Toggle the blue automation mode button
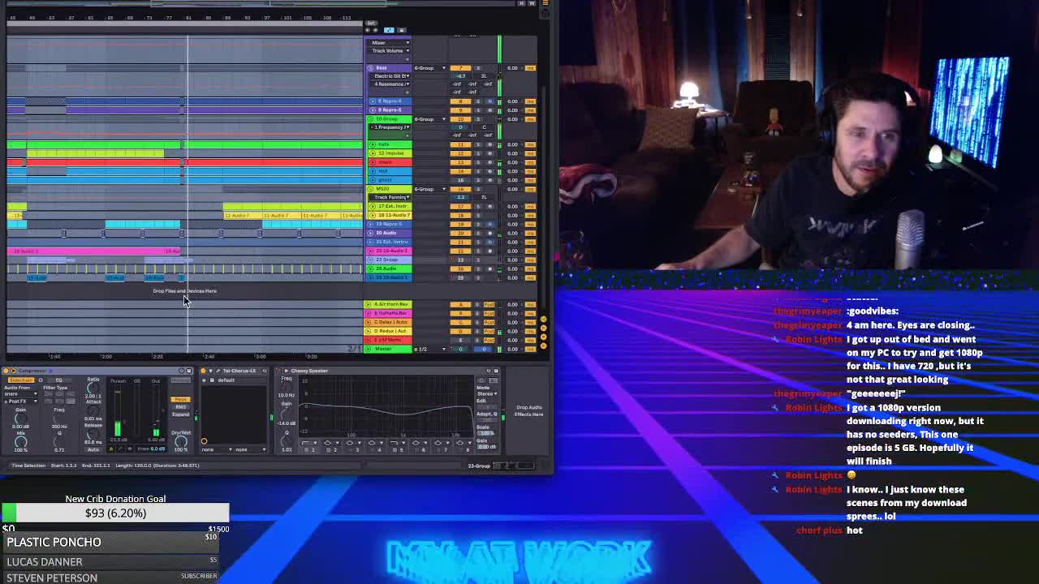1039x584 pixels. point(389,30)
